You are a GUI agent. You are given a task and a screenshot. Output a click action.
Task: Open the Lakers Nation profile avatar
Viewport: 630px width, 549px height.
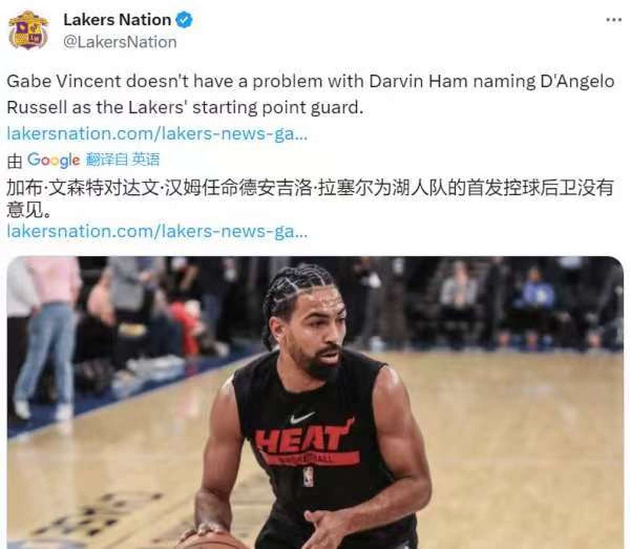pos(28,30)
